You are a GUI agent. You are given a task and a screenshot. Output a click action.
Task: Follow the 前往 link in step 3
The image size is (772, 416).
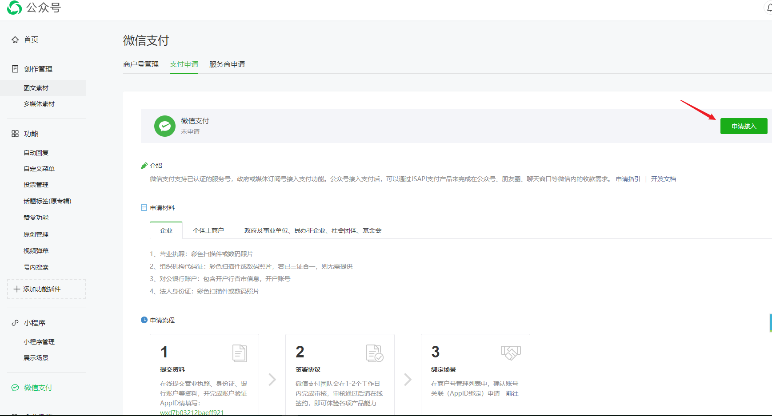click(x=512, y=393)
